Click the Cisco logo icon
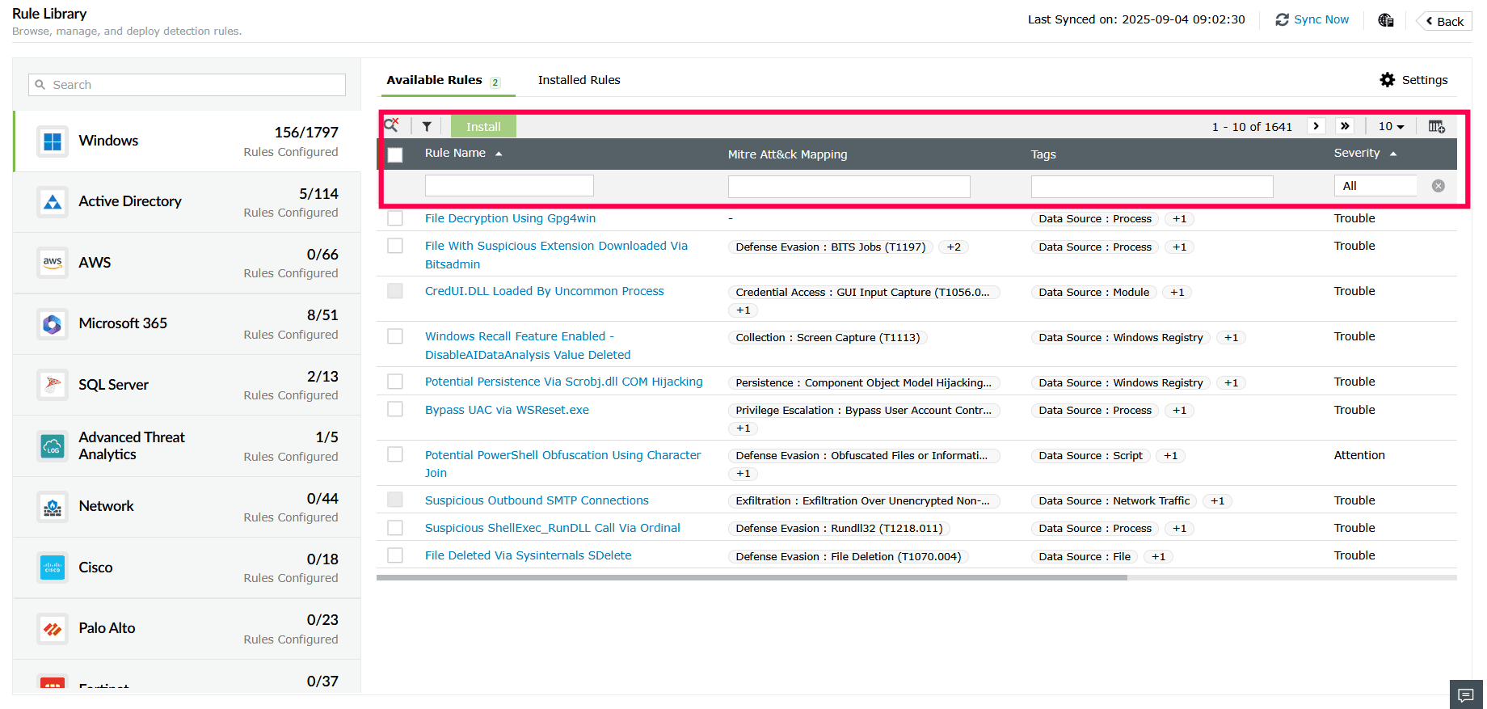The width and height of the screenshot is (1487, 709). pyautogui.click(x=53, y=568)
